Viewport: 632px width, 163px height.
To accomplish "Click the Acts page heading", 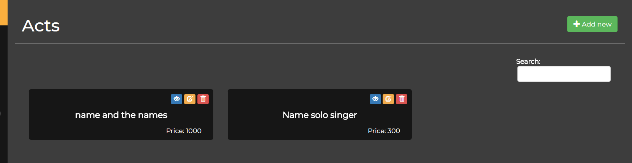I will point(41,26).
